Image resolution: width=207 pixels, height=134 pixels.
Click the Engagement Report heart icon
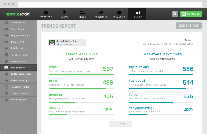(x=6, y=36)
